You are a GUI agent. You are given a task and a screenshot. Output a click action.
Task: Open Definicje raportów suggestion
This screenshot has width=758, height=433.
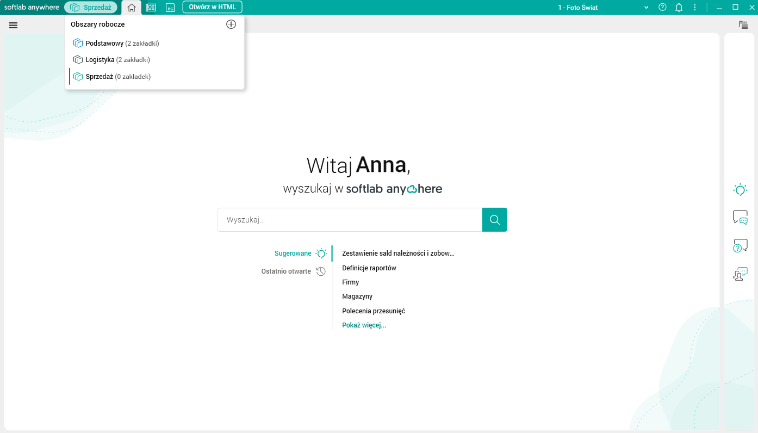pyautogui.click(x=369, y=268)
